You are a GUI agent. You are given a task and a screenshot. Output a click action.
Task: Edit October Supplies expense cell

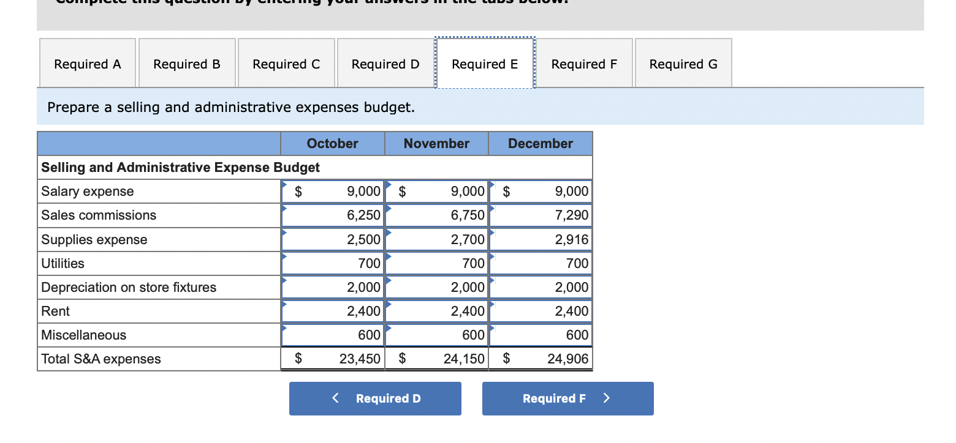(x=333, y=239)
